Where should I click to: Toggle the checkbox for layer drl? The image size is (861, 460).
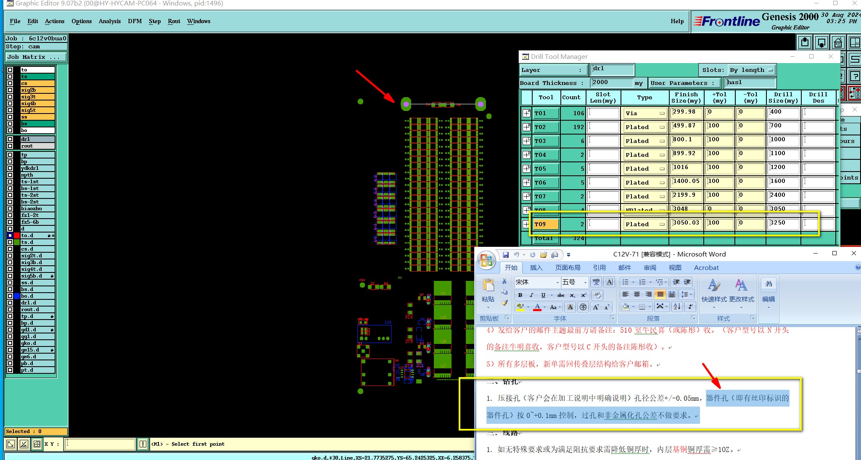(10, 139)
